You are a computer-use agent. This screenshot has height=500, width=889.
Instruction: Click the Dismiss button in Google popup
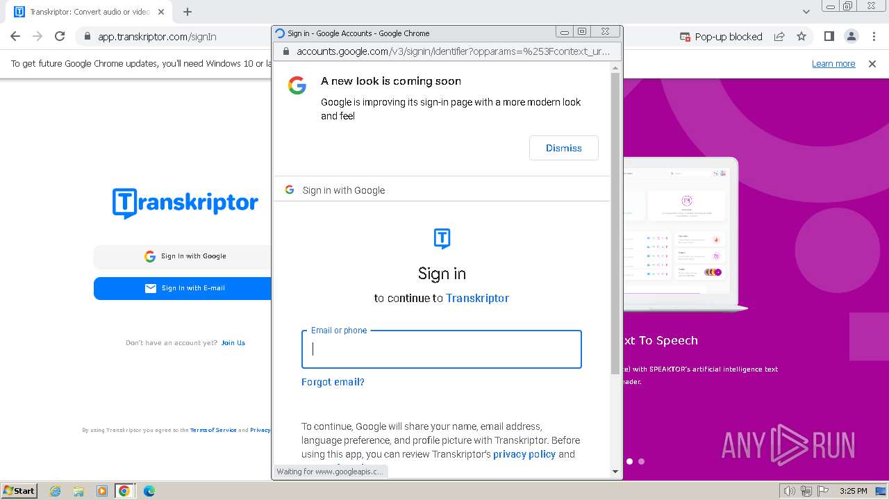click(x=564, y=148)
